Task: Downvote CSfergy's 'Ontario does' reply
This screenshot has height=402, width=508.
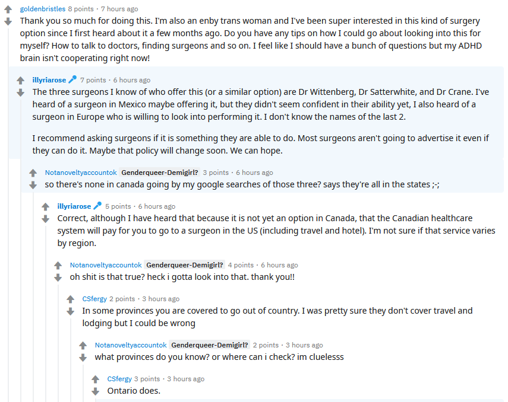Action: pos(96,391)
